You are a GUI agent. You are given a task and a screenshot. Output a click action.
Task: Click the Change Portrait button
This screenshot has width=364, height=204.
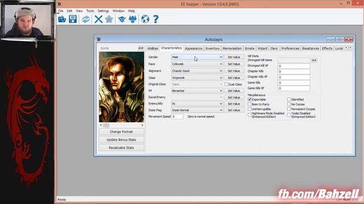pyautogui.click(x=121, y=131)
